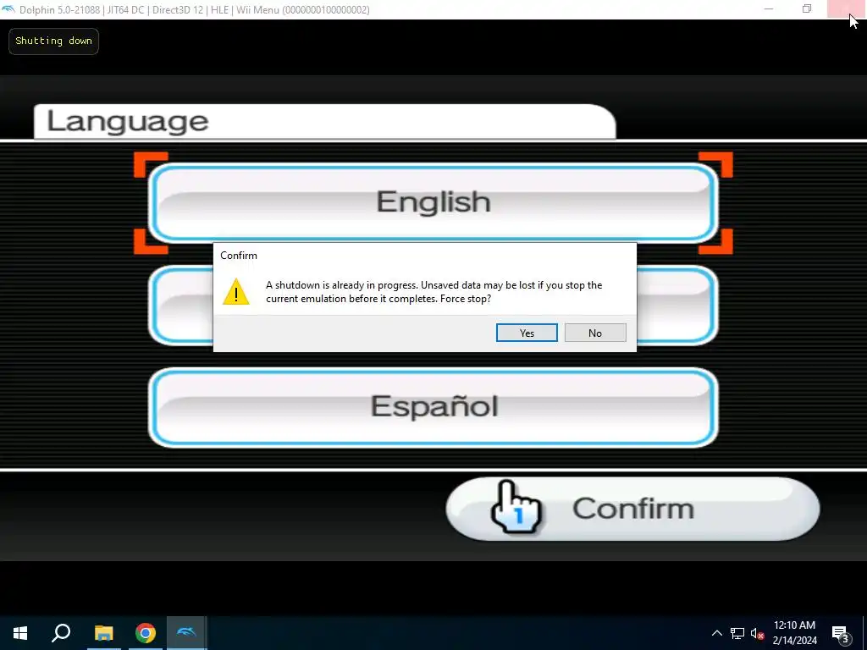Open network status tray icon
The height and width of the screenshot is (650, 867).
737,633
